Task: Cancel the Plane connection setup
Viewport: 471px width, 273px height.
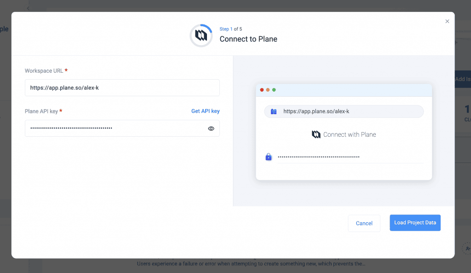Action: point(364,223)
